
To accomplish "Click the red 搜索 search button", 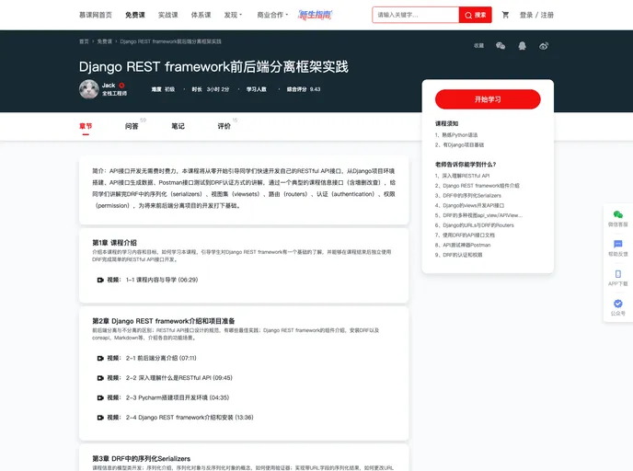I will [x=476, y=15].
